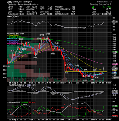Expand the MACD(12,26,9) indicator label
This screenshot has height=121, width=119.
pyautogui.click(x=14, y=85)
